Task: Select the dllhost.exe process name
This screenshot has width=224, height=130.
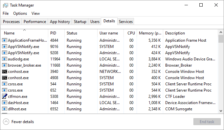Action: (x=17, y=109)
